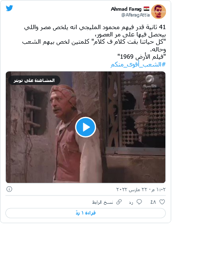Click the رد reply label

(131, 202)
